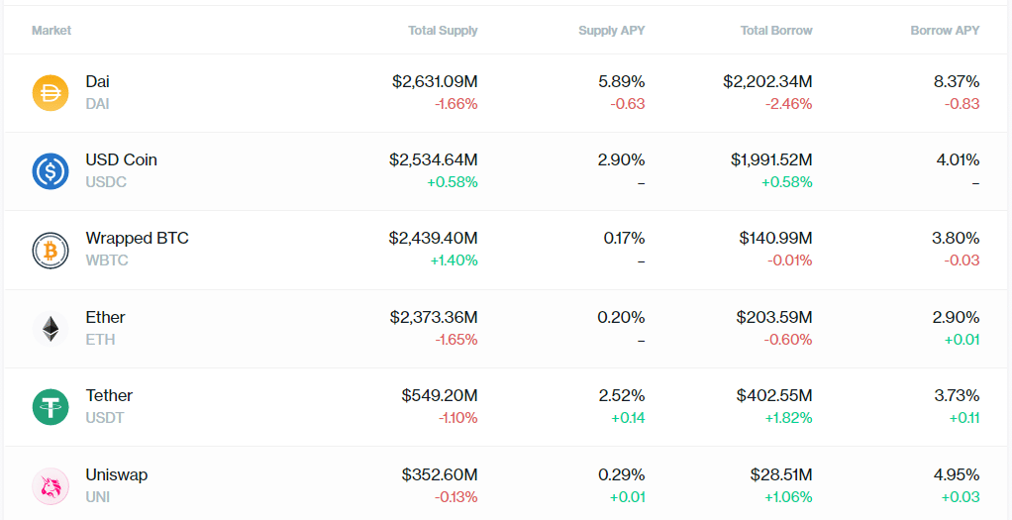This screenshot has width=1012, height=520.
Task: Click Ether supply APY 0.20%
Action: pos(622,317)
